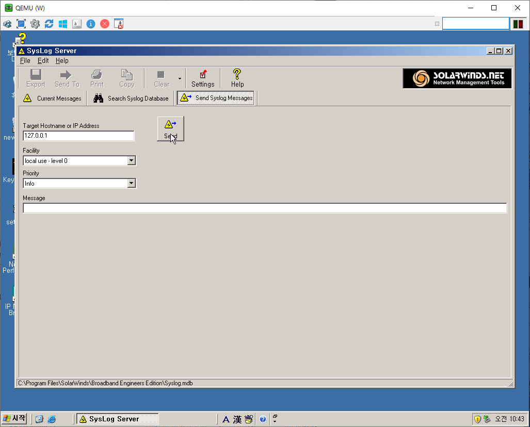Viewport: 530px width, 427px height.
Task: Click the IME pad tool icon
Action: [249, 419]
